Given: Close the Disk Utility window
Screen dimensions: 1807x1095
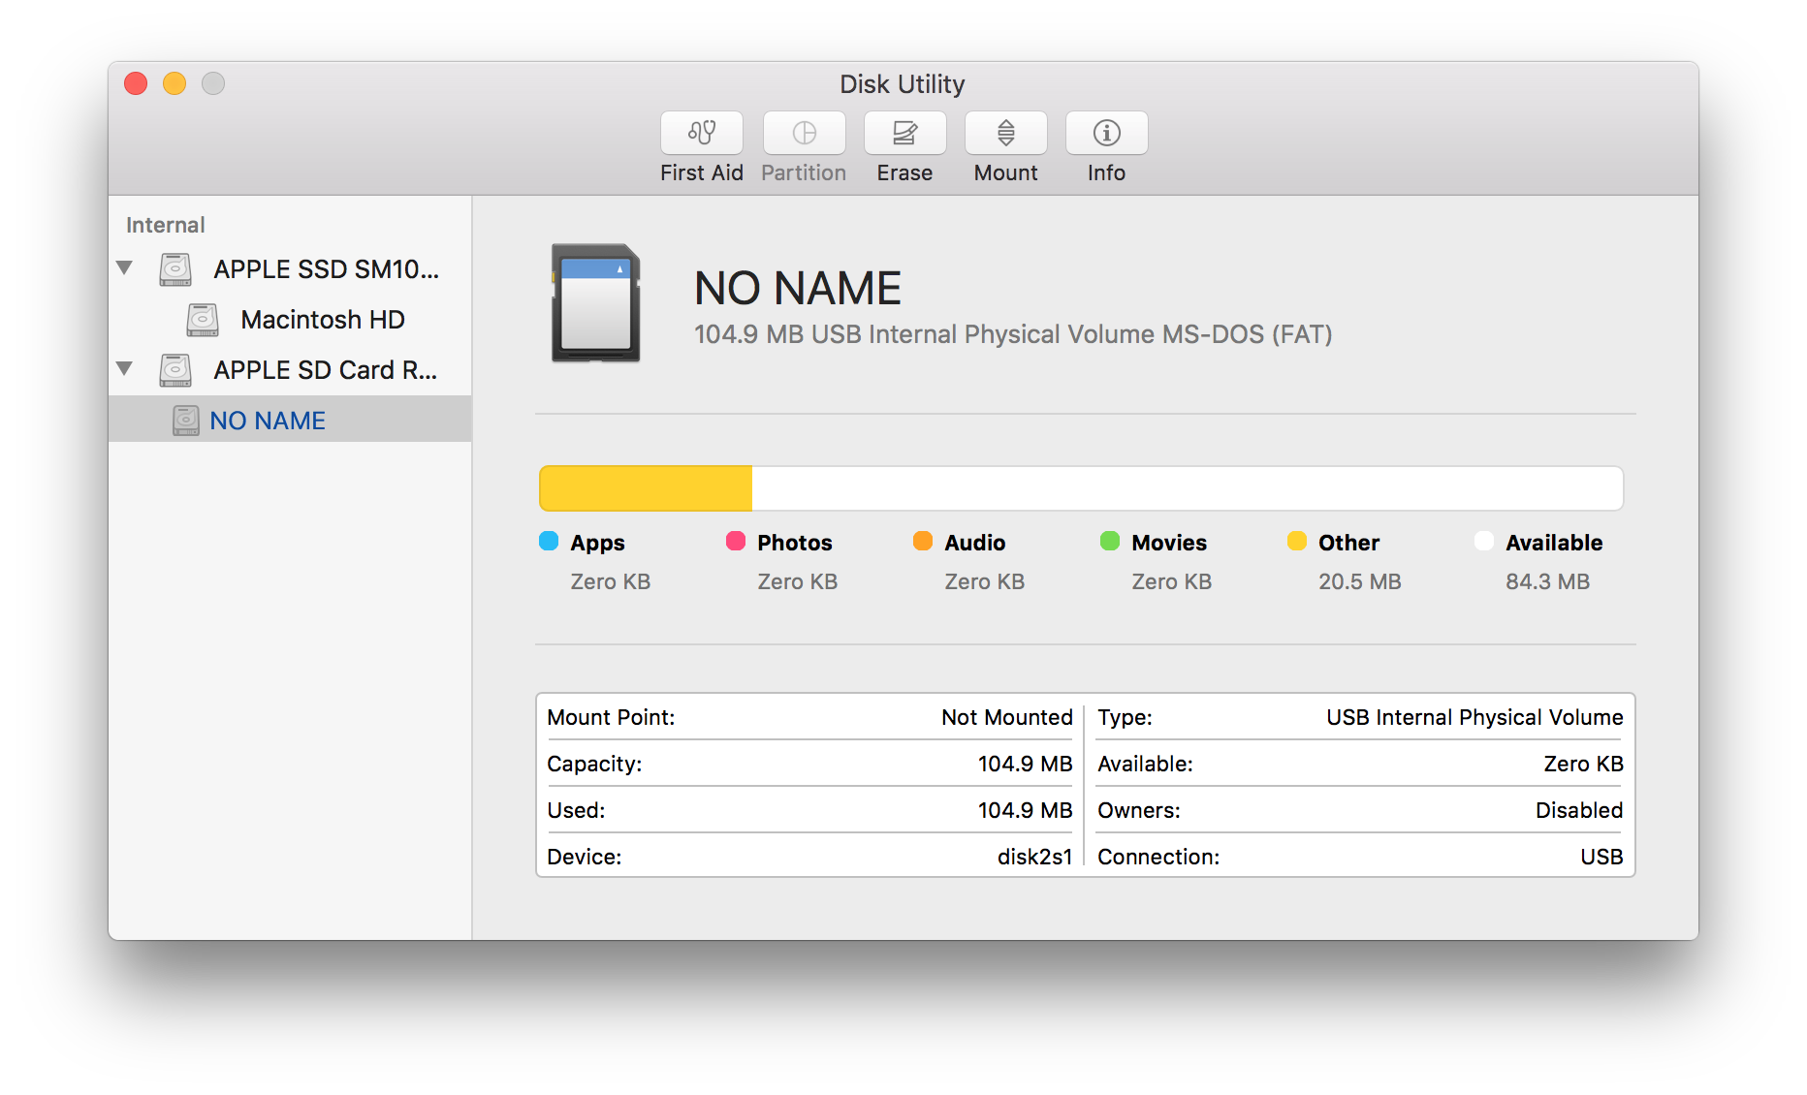Looking at the screenshot, I should (x=136, y=83).
